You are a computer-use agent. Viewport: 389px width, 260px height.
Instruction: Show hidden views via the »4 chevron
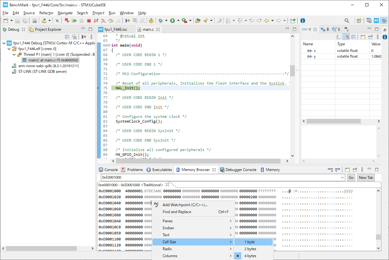(347, 29)
